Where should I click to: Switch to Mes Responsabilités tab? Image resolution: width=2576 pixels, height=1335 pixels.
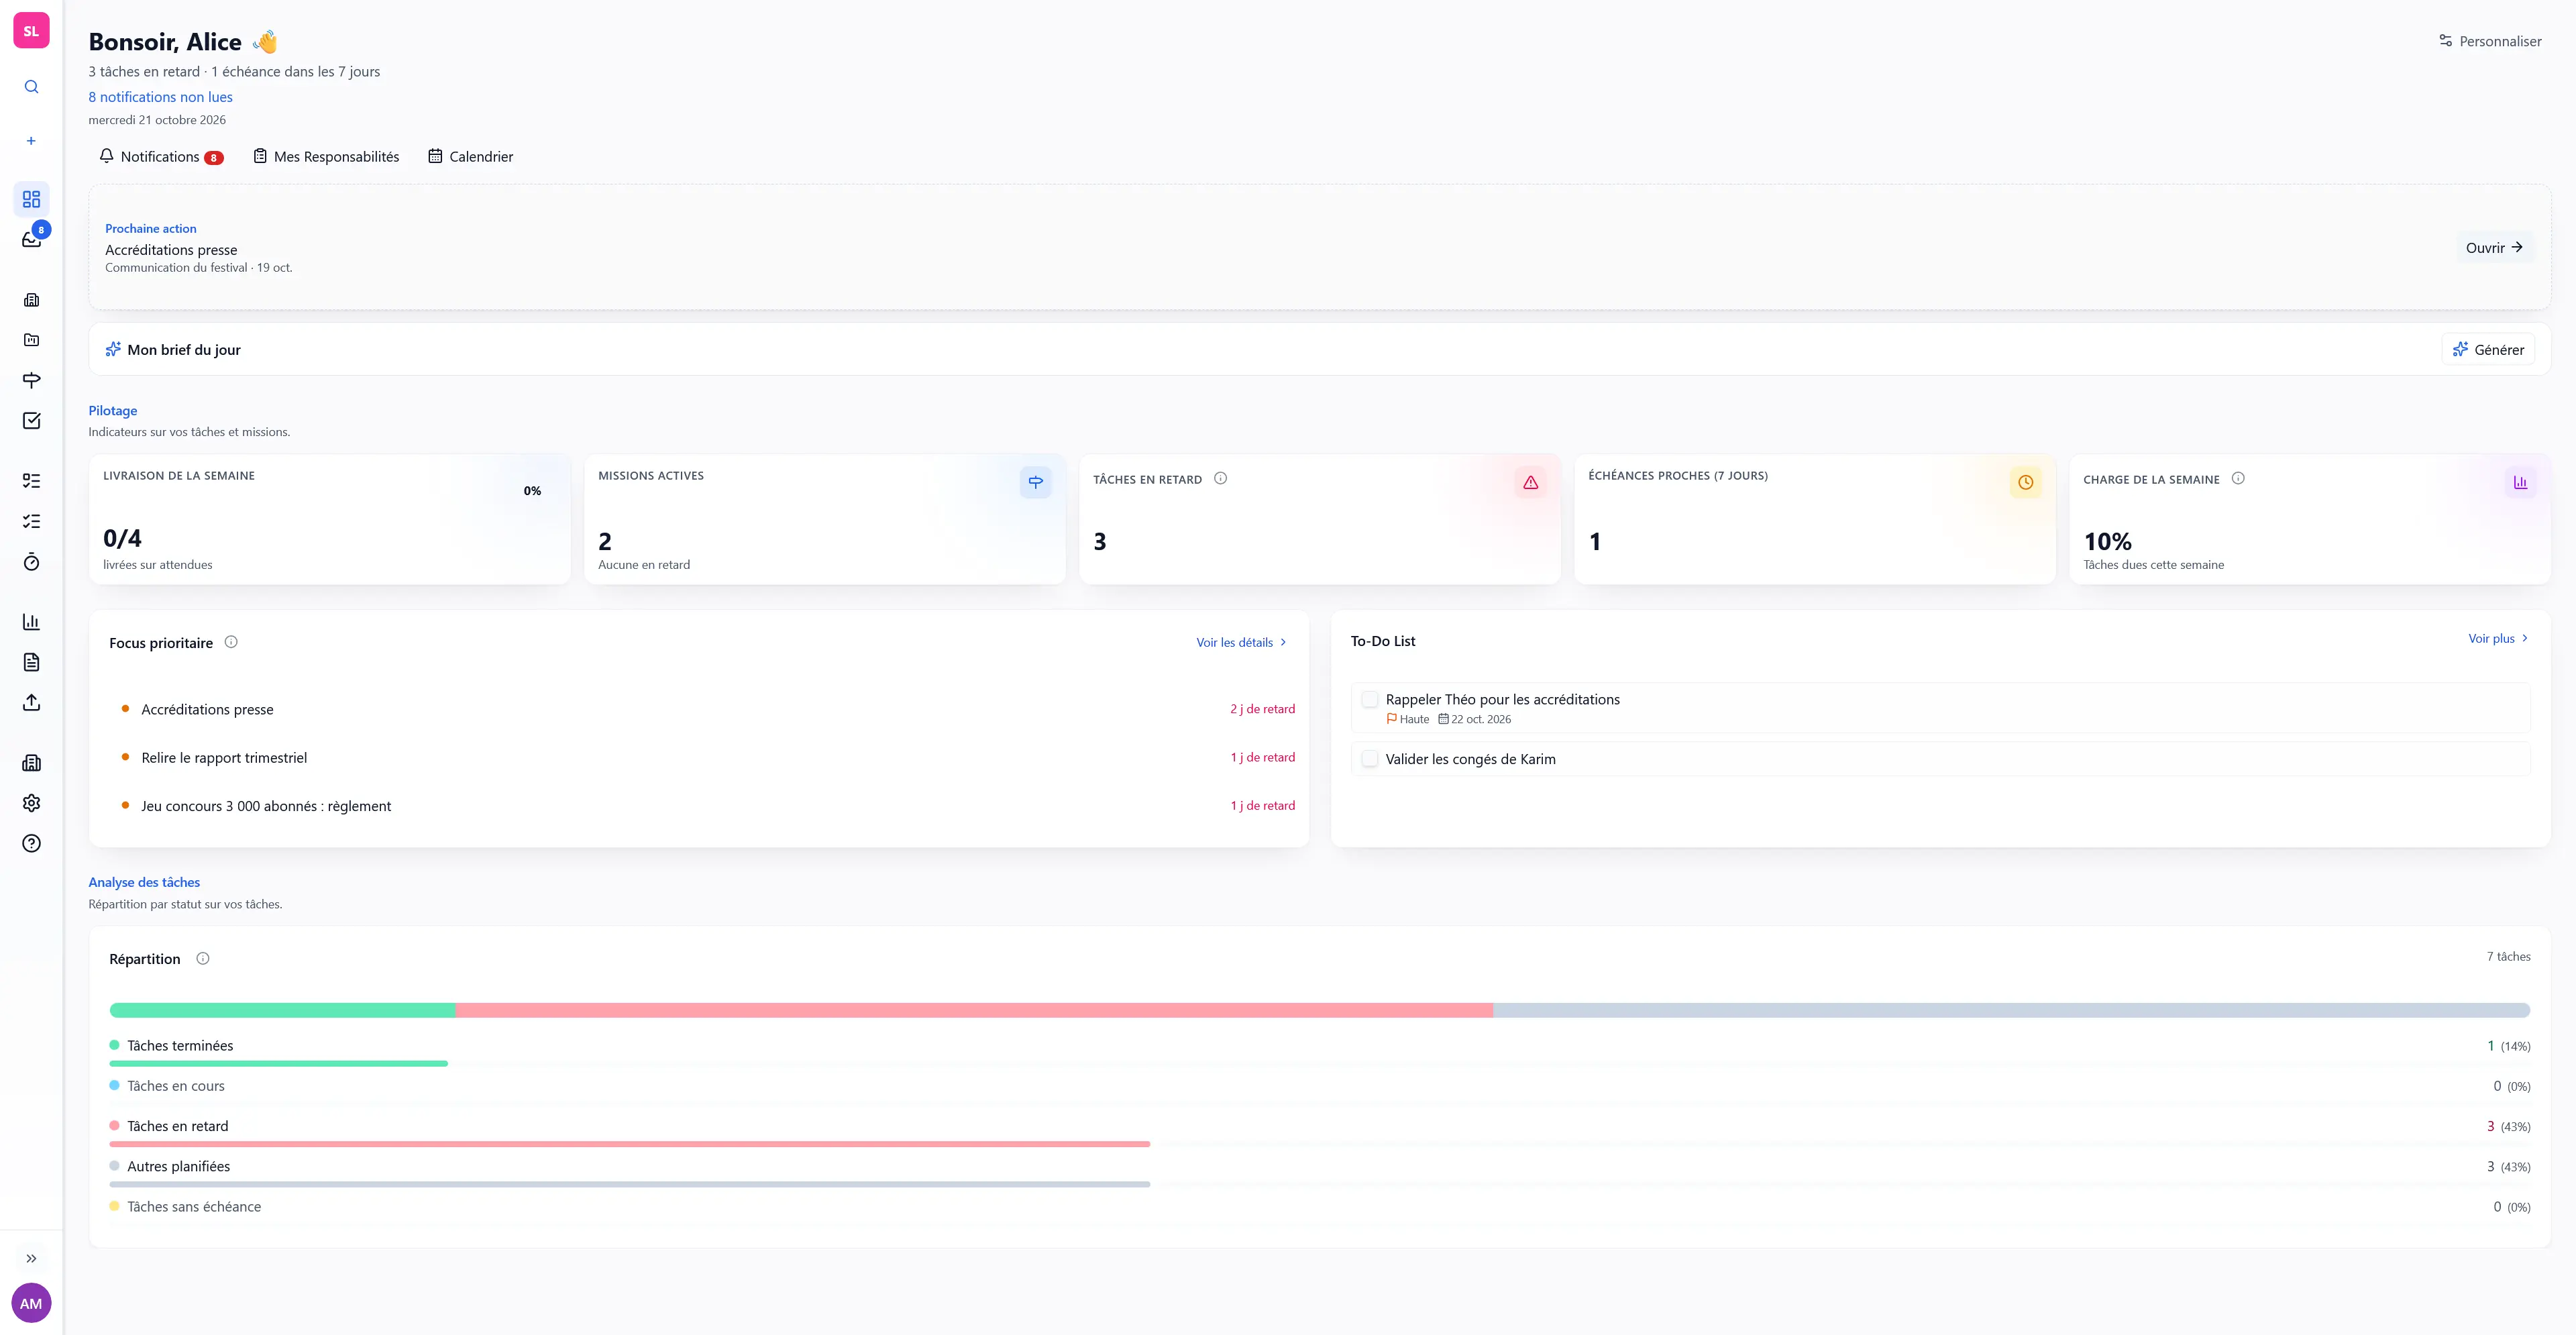[x=326, y=157]
